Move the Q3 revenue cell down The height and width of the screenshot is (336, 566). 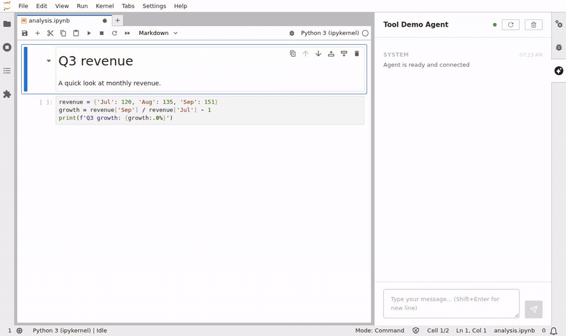coord(318,54)
